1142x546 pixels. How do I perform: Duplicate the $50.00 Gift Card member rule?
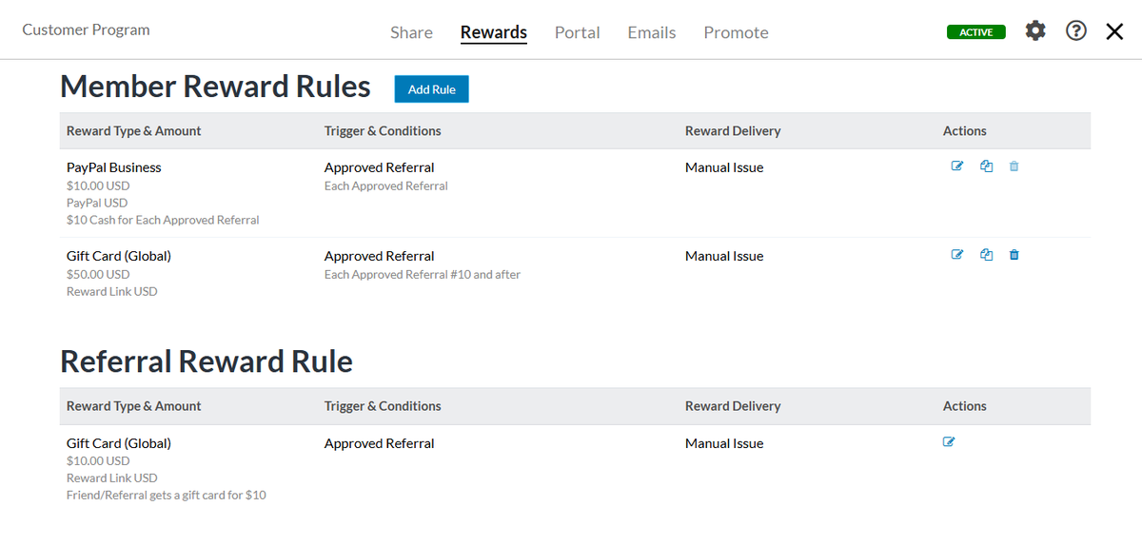[x=986, y=255]
